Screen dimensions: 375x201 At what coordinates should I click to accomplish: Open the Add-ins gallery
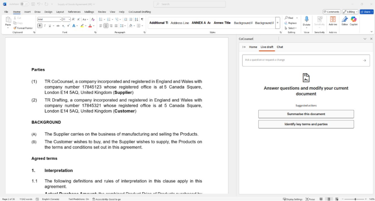click(x=333, y=21)
